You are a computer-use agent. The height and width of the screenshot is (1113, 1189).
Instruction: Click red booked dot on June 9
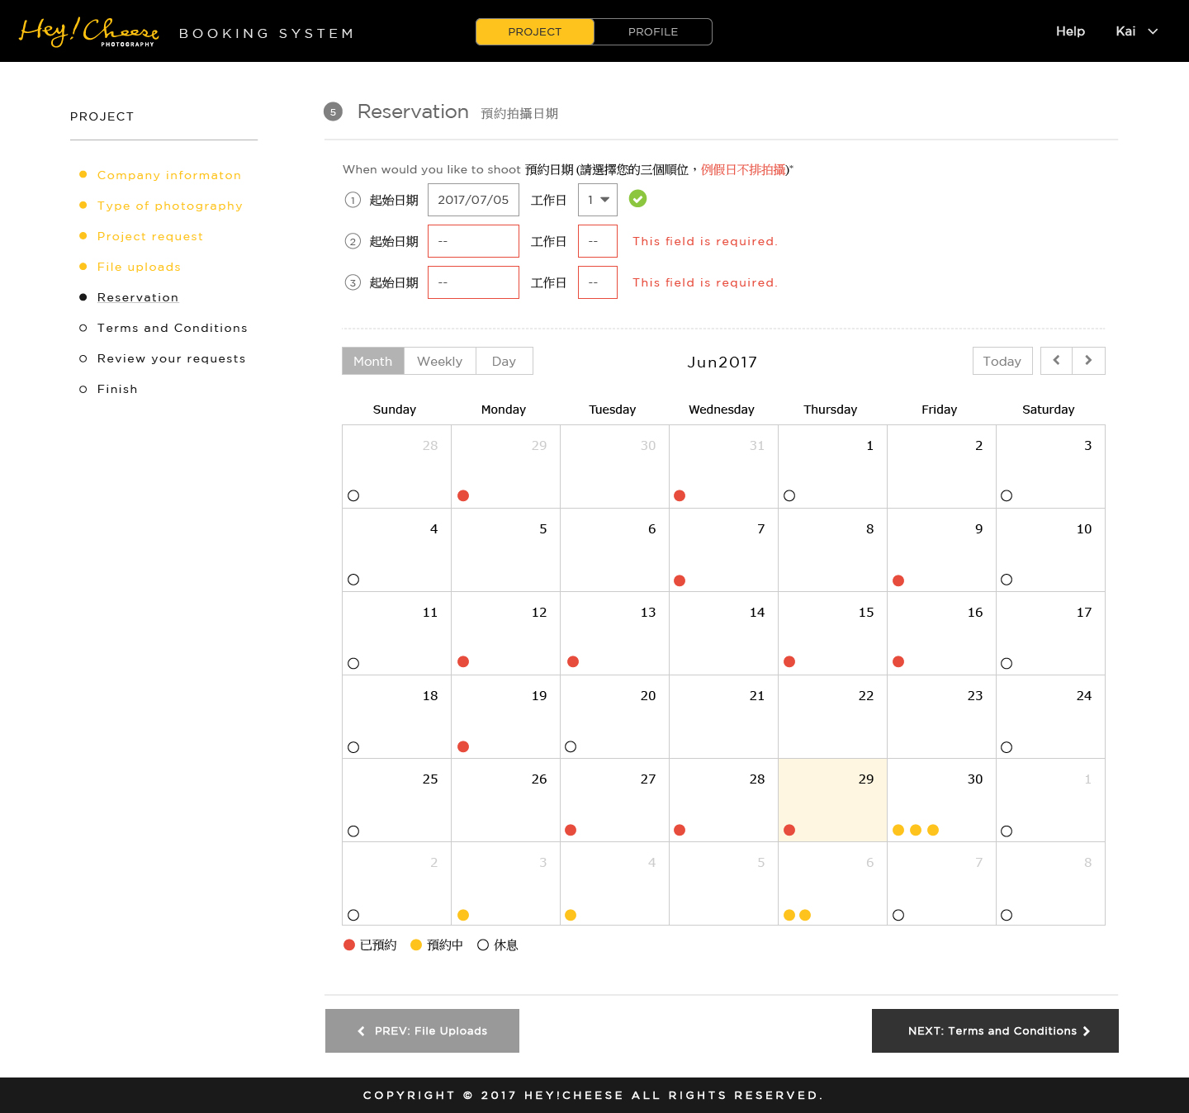click(x=898, y=580)
